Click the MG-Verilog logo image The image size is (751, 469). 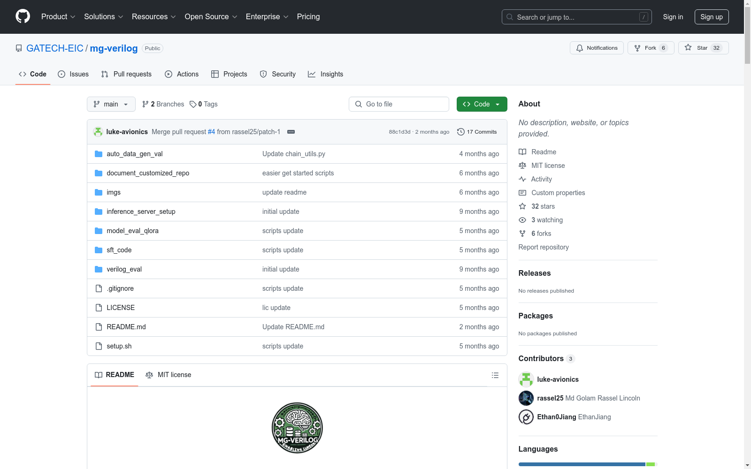pyautogui.click(x=297, y=428)
